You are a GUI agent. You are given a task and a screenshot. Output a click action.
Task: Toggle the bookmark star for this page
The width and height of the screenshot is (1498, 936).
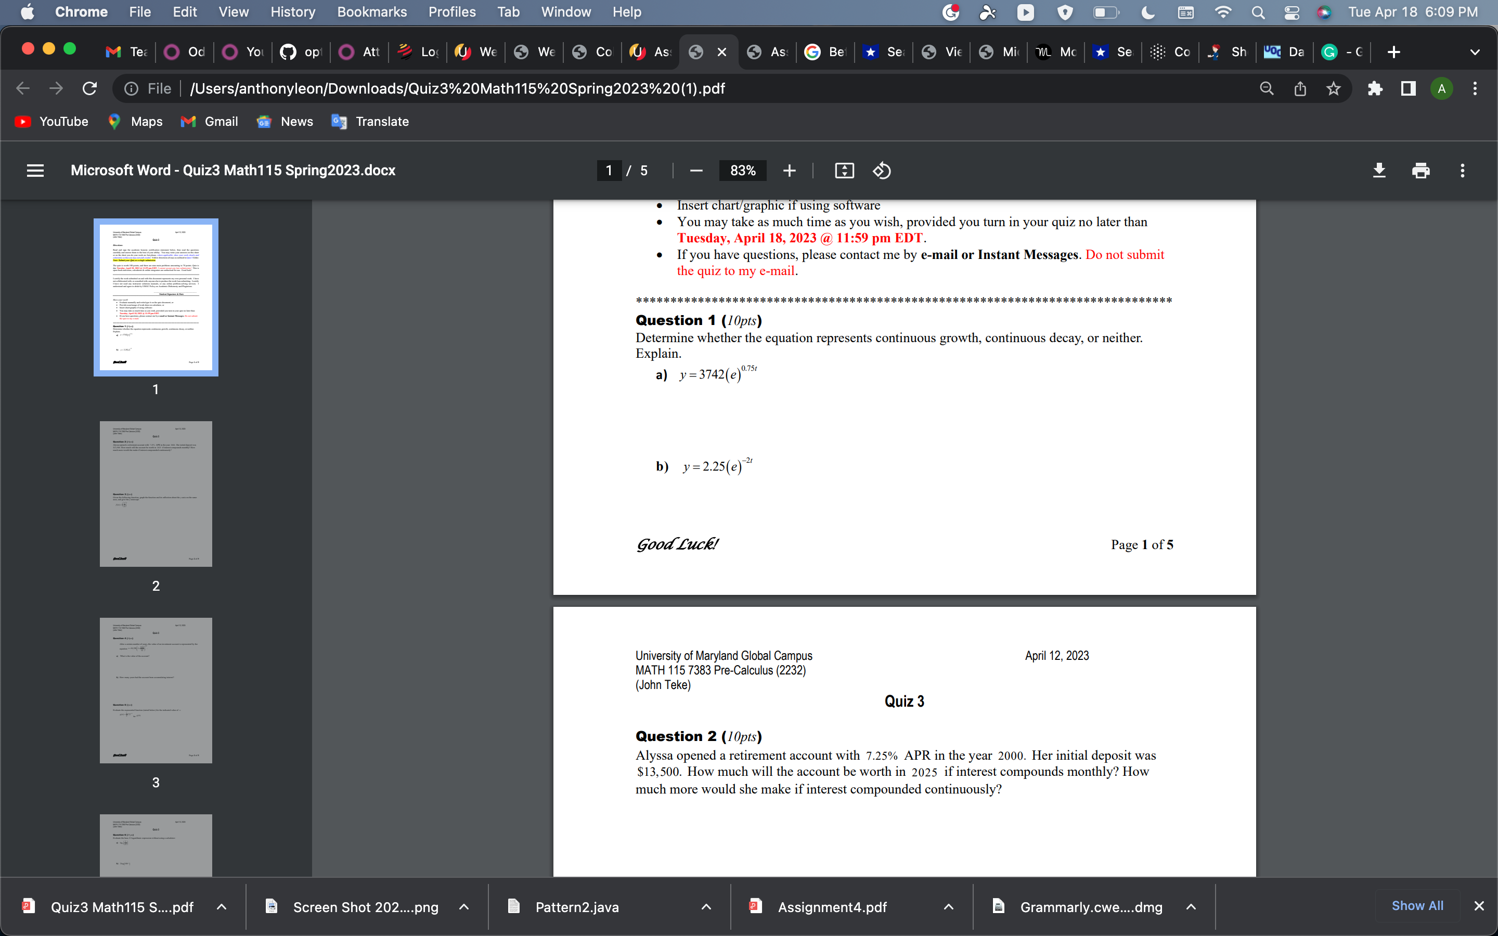coord(1333,88)
